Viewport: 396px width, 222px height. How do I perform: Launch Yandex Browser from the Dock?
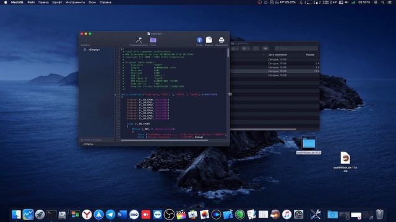(x=87, y=215)
